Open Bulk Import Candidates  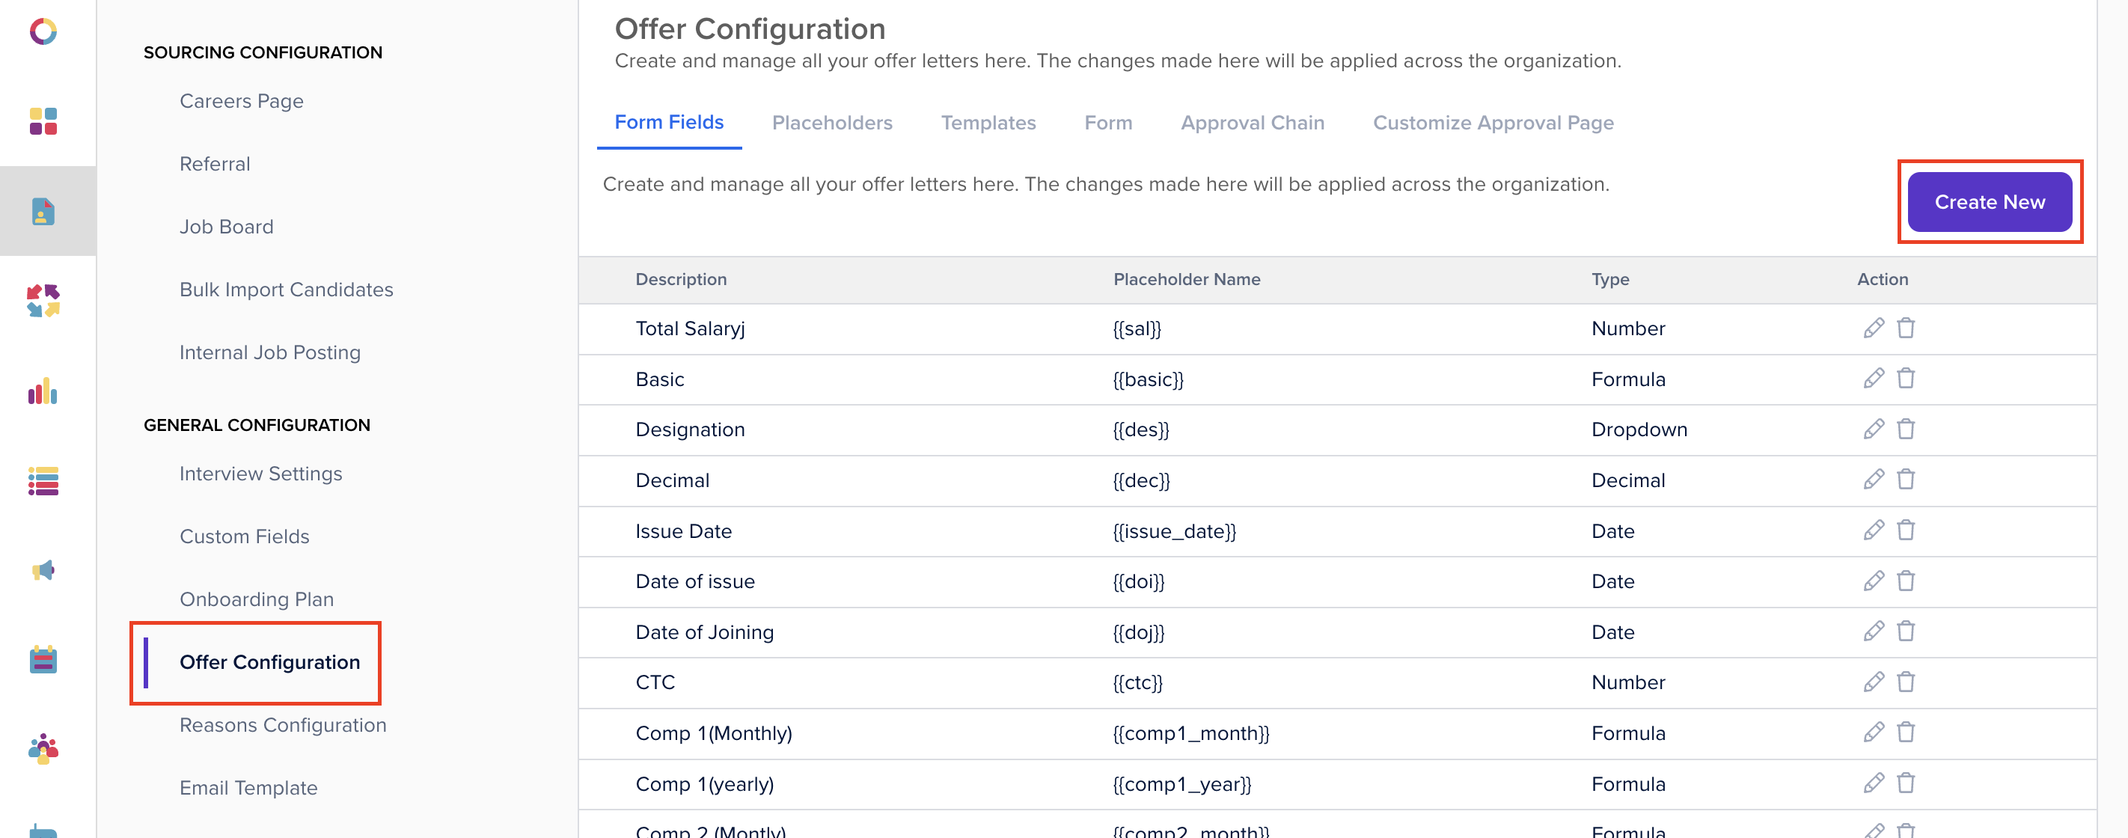(x=286, y=290)
